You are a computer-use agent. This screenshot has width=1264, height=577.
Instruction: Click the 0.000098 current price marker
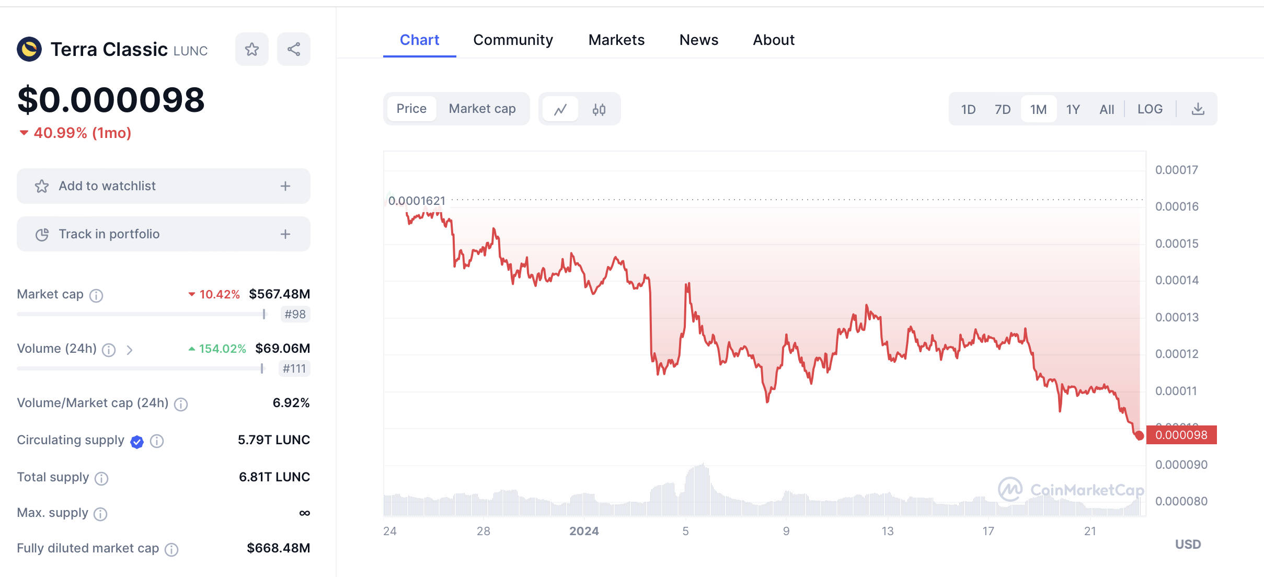[x=1181, y=435]
